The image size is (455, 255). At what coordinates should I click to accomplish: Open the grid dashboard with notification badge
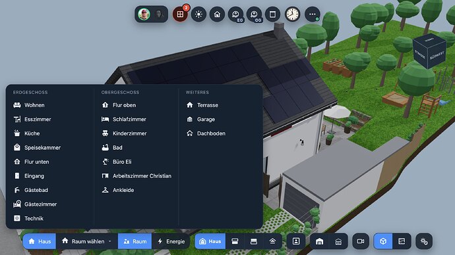(180, 14)
